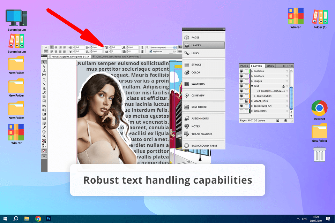
Task: Collapse the Text layer triangle
Action: [252, 86]
